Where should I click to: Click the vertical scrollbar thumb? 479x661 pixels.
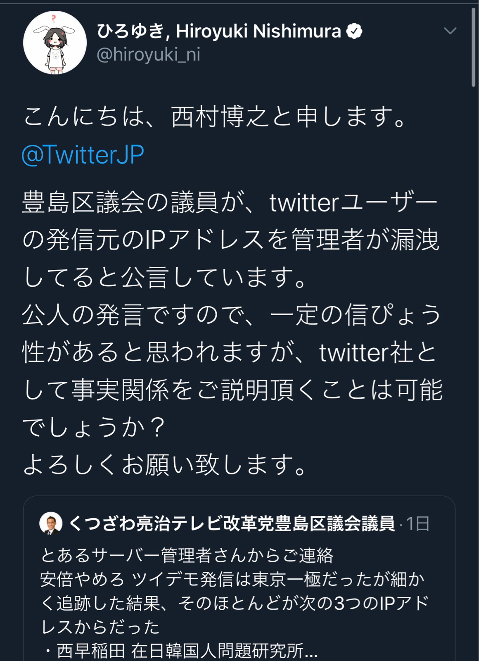click(473, 48)
